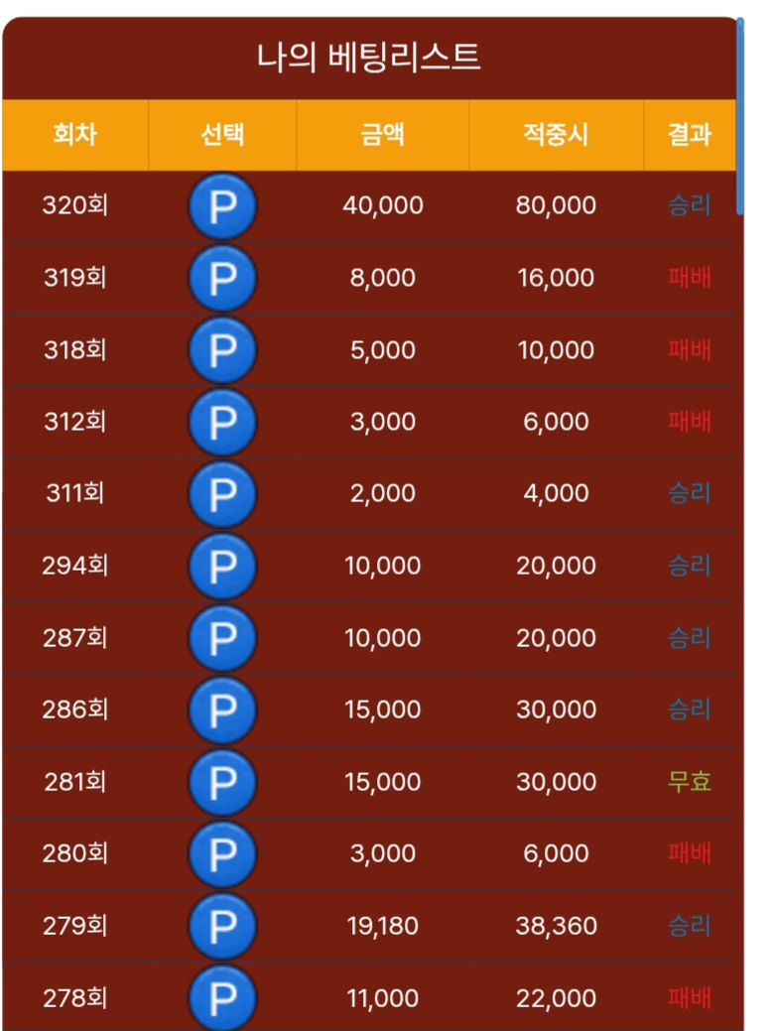Sort by the 금액 column header
This screenshot has width=773, height=1031.
(x=383, y=135)
